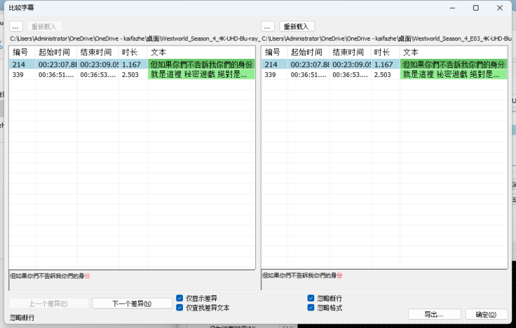Screen dimensions: 516x328
Task: Click right preview text box ending 身分
Action: (385, 280)
